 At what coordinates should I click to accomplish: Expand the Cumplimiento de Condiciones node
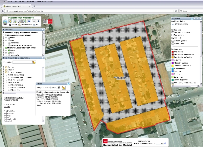[x=6, y=77]
